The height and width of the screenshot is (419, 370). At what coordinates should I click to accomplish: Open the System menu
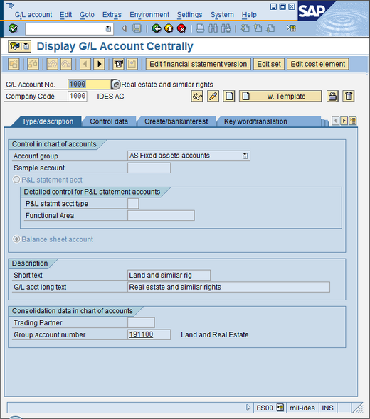click(x=222, y=14)
